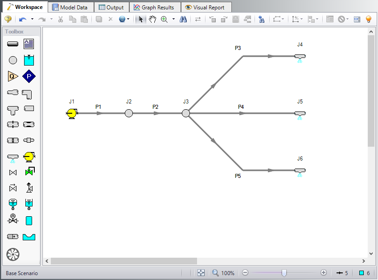
Task: Open the Graph Results tab
Action: [154, 7]
